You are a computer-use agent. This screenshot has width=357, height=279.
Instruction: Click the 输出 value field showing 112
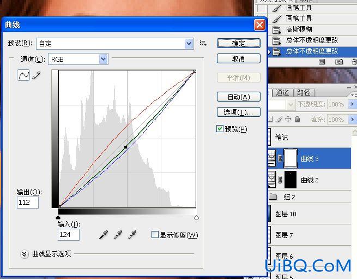pyautogui.click(x=28, y=203)
